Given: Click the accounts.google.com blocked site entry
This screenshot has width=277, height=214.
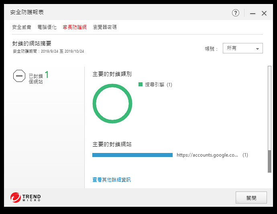Looking at the screenshot, I should click(207, 155).
